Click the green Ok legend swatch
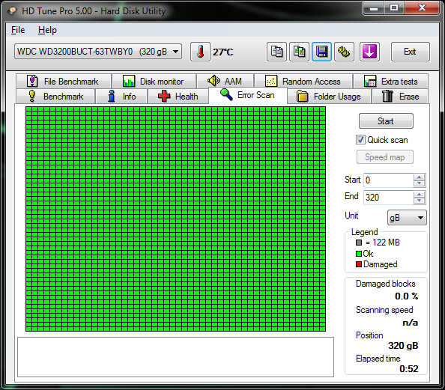Screen dimensions: 445x390 [359, 254]
